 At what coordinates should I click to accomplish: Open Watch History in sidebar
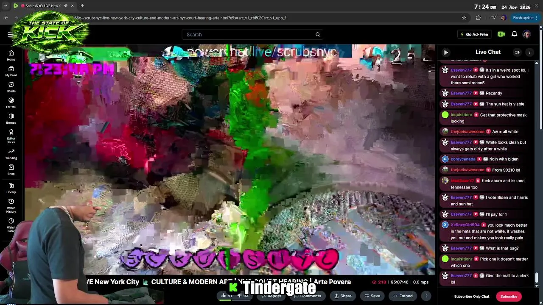click(11, 206)
